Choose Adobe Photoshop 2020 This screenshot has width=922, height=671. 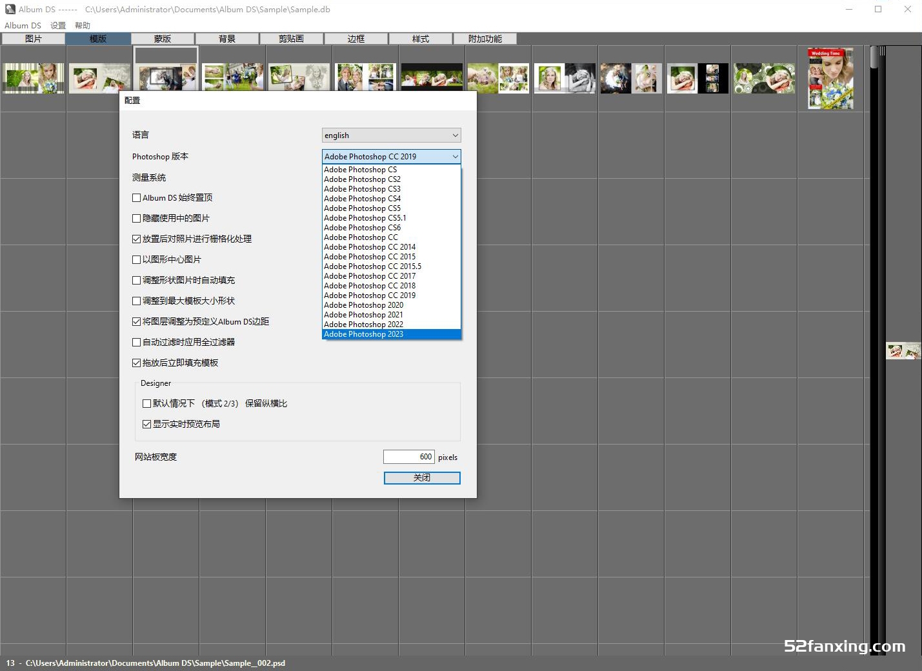point(392,305)
